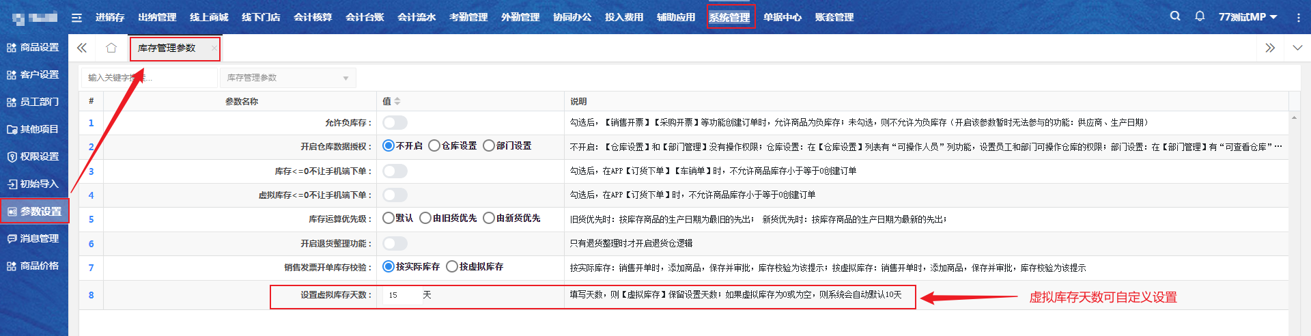Image resolution: width=1311 pixels, height=336 pixels.
Task: Select 按虚拟库存 radio option
Action: (x=452, y=266)
